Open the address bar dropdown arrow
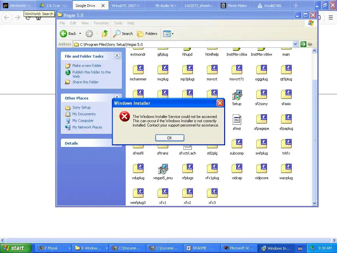This screenshot has width=337, height=253. [x=295, y=44]
